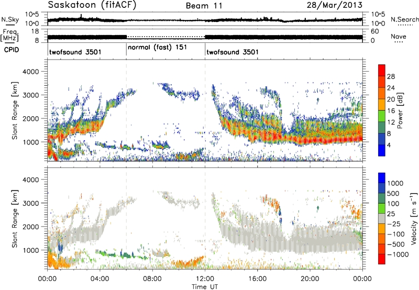Viewport: 419px width, 290px height.
Task: Click the '12:00' time tick label
Action: 205,279
